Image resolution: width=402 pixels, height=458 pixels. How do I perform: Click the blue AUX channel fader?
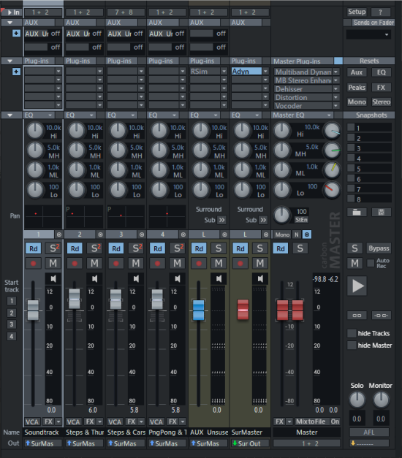point(199,310)
